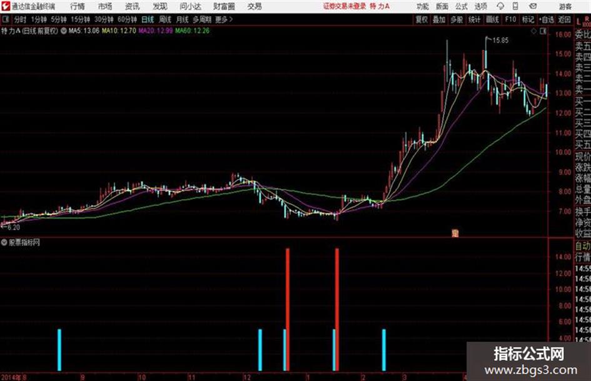Screen dimensions: 591x381
Task: Click the 统计 statistics toolbar button
Action: 474,19
